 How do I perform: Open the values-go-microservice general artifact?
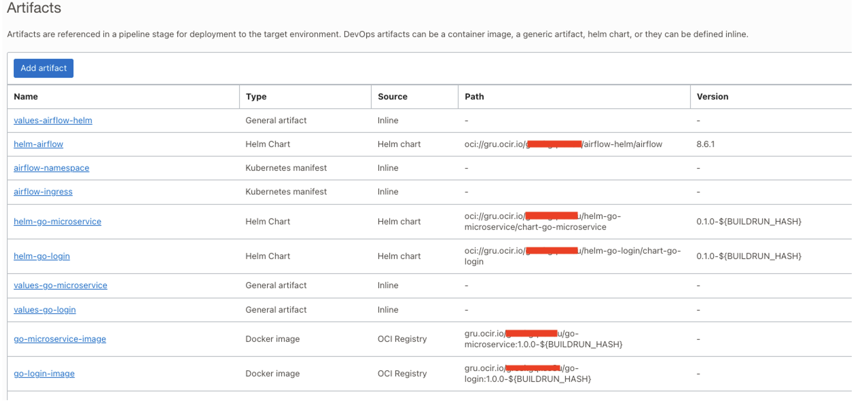point(60,285)
